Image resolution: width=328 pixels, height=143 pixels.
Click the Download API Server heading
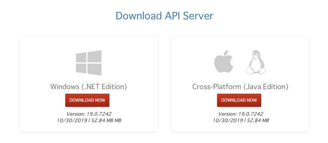coord(164,16)
